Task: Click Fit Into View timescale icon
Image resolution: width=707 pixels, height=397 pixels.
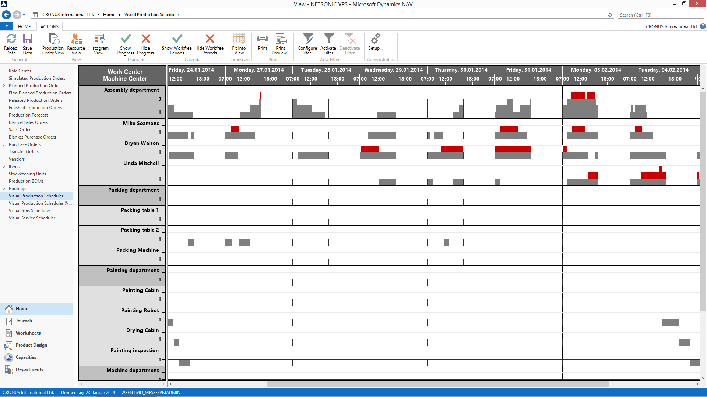Action: [239, 39]
